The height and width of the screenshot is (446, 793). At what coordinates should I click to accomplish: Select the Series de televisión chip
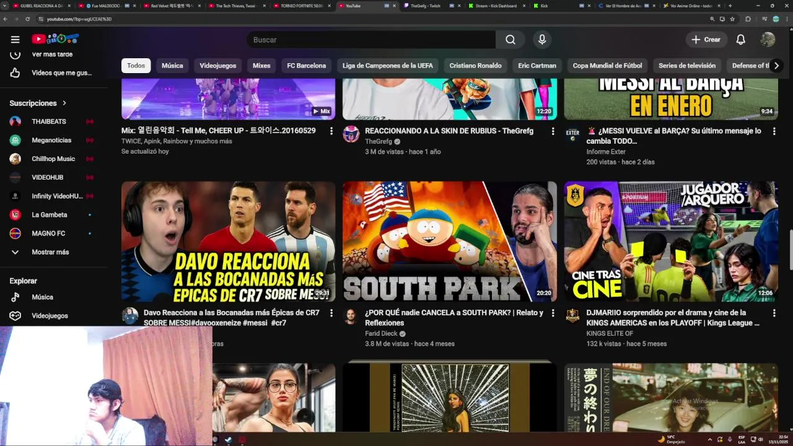pos(687,66)
